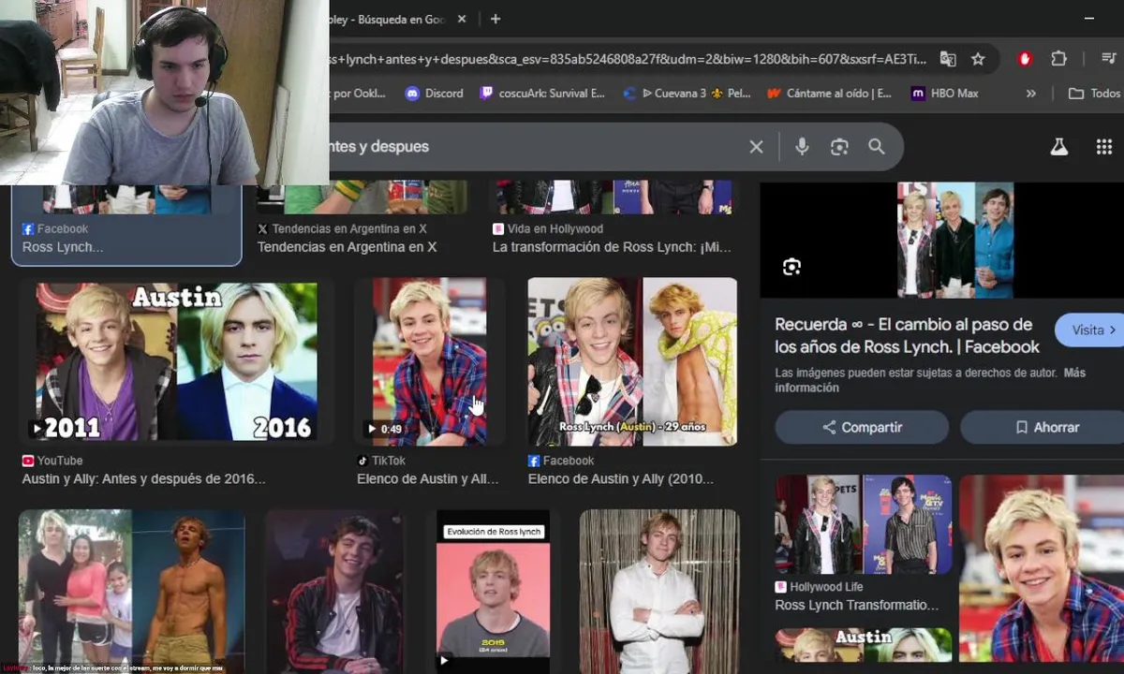Screen dimensions: 1124x674
Task: Open the Ross Lynch (Austin) 29 años image
Action: (x=632, y=361)
